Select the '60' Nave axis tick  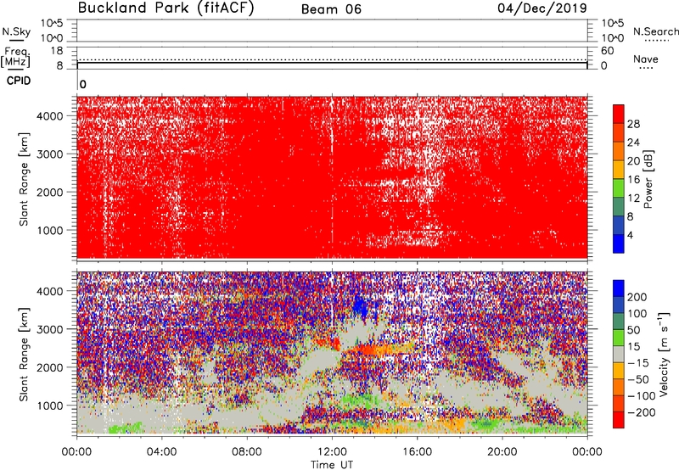tap(607, 51)
